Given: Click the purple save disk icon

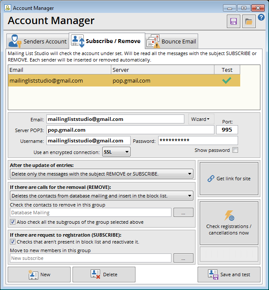Looking at the screenshot, I should (x=233, y=21).
